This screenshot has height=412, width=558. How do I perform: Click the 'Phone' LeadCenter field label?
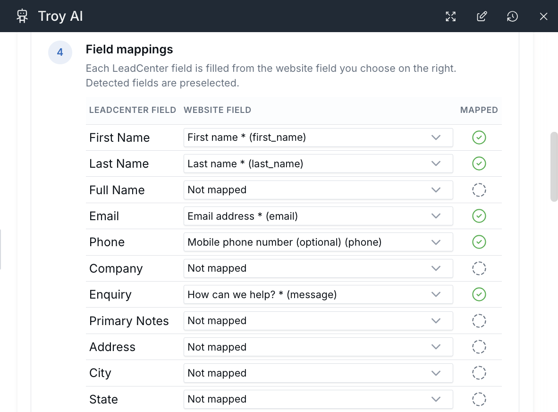coord(107,242)
